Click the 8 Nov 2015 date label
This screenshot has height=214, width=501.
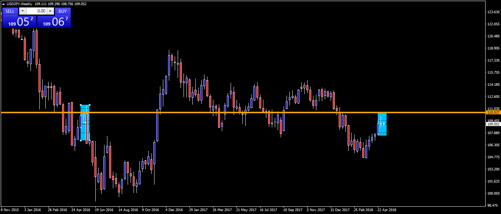10,210
